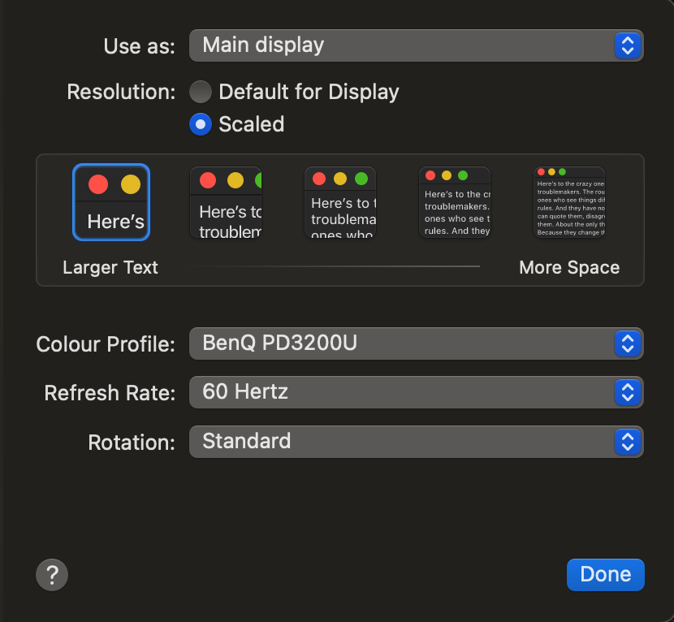This screenshot has width=674, height=622.
Task: Click the Refresh Rate chevron arrows
Action: click(627, 393)
